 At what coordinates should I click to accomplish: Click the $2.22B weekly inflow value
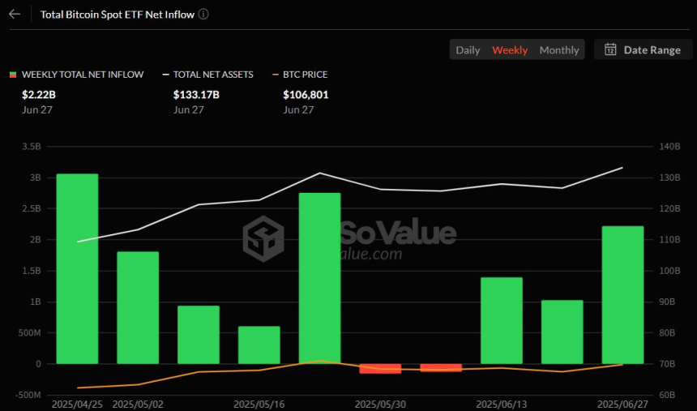38,95
